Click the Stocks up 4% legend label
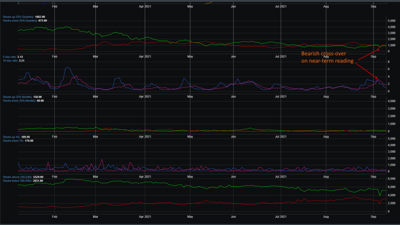Screen dimensions: 400x225 coord(16,137)
